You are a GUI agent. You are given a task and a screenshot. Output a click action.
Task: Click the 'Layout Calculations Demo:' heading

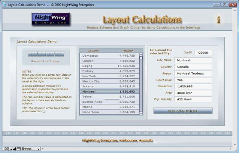37,41
